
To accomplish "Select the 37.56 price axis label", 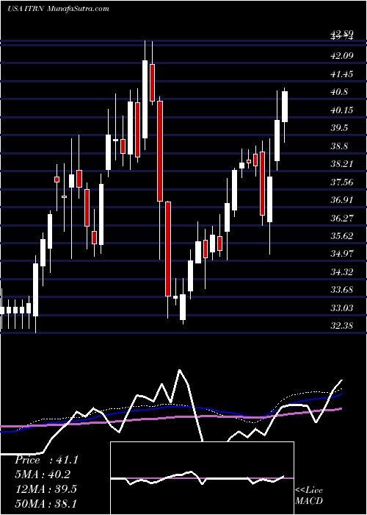I will (342, 182).
